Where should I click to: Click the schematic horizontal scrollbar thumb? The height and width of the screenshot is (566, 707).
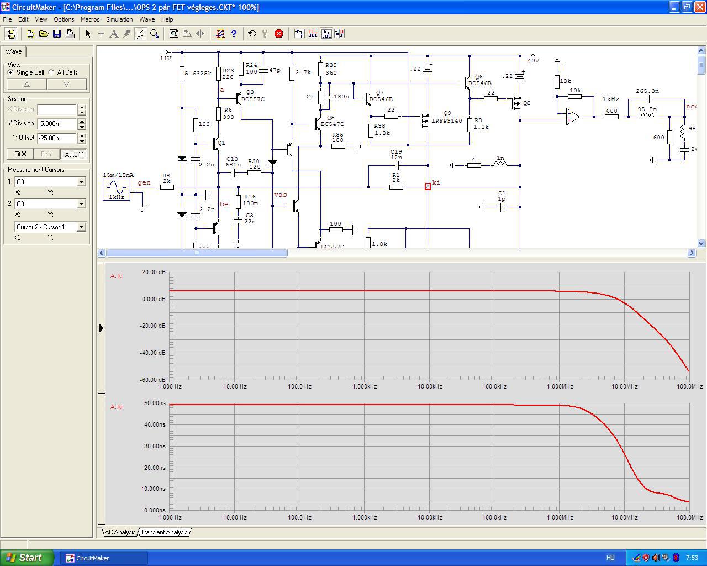pyautogui.click(x=197, y=253)
